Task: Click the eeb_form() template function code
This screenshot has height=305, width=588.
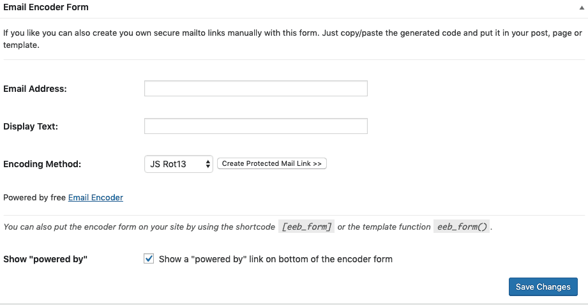Action: pos(462,227)
